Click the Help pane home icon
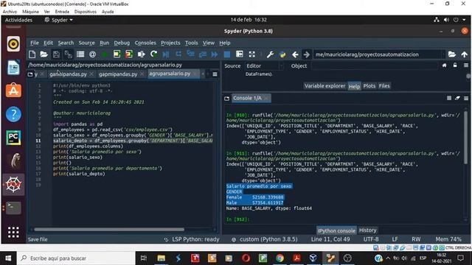 444,66
